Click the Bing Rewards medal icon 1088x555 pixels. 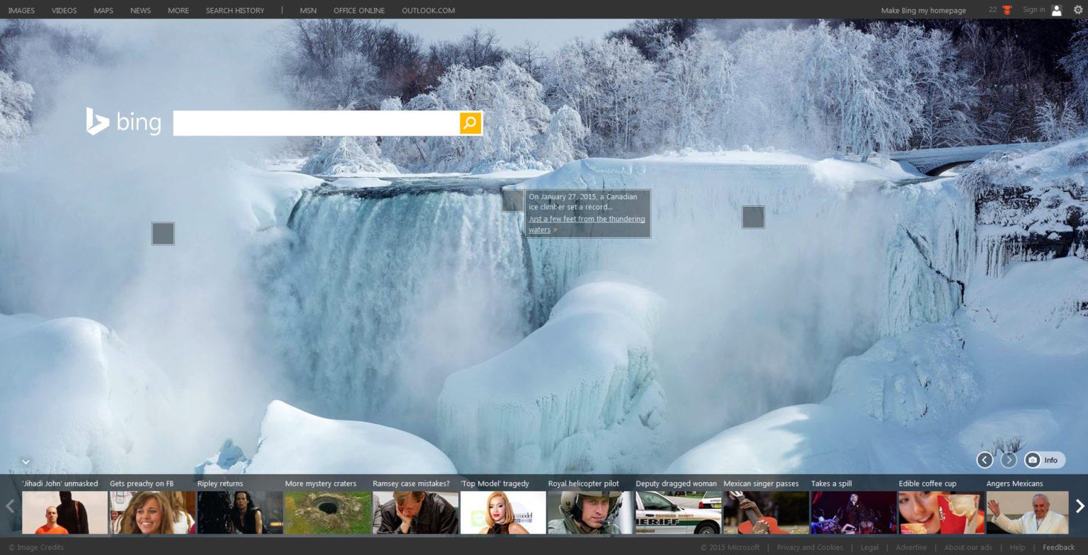pos(1006,10)
